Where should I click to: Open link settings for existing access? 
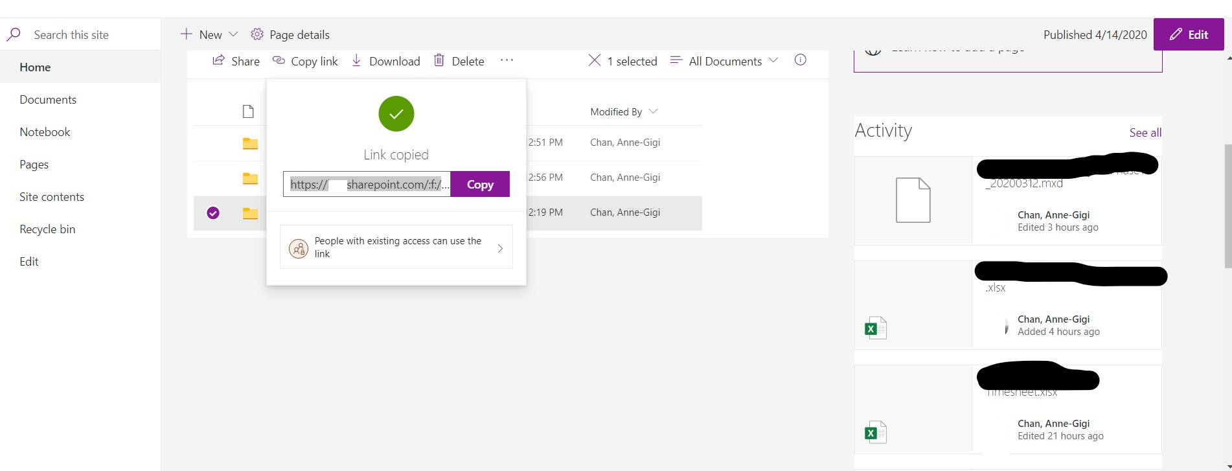tap(396, 247)
